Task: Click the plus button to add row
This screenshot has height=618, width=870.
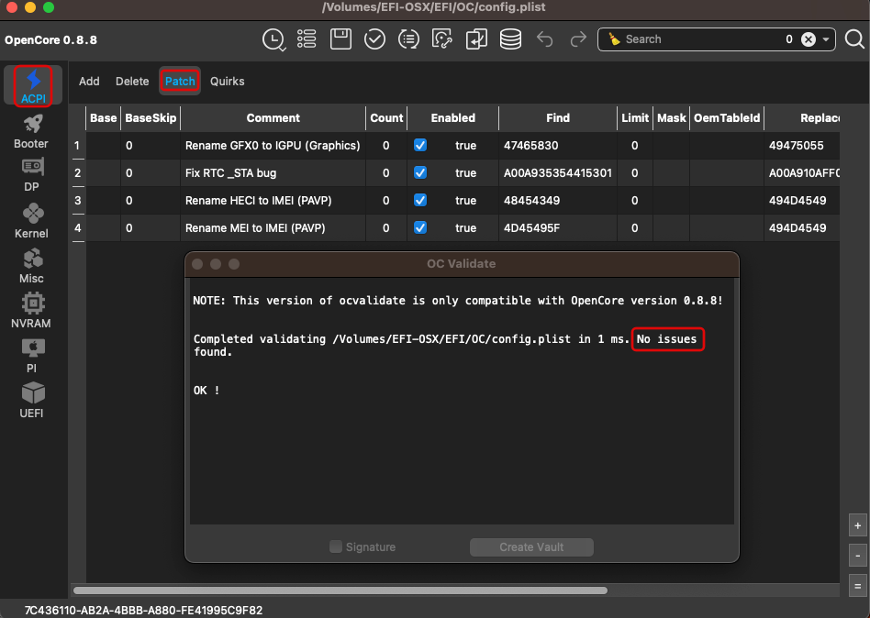Action: tap(857, 525)
